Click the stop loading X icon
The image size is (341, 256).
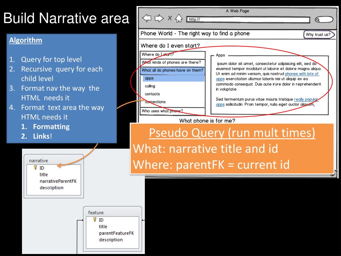point(170,18)
